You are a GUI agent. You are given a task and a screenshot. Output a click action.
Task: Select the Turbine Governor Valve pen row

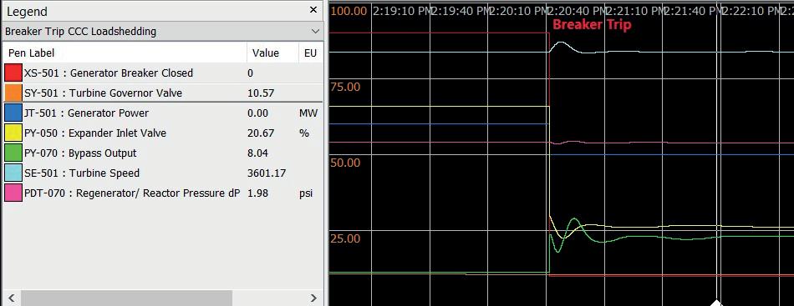pyautogui.click(x=162, y=93)
